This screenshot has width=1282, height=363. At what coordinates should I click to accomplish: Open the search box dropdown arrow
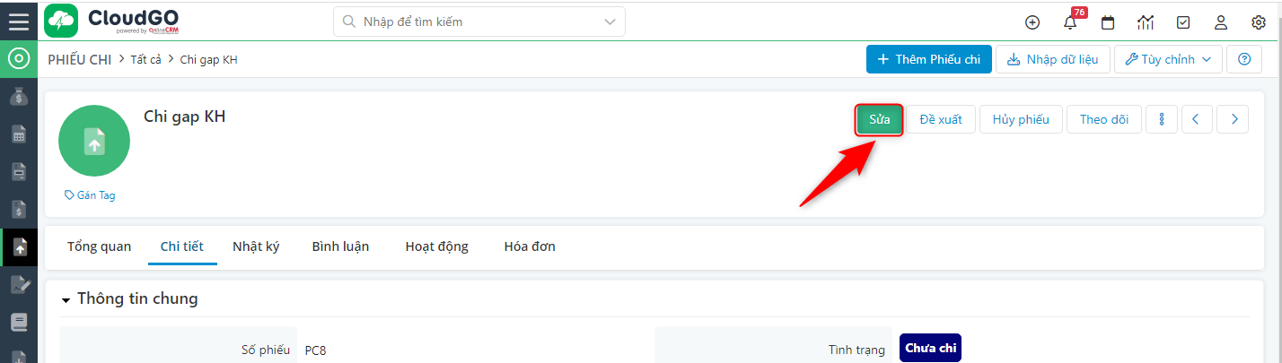pos(610,22)
